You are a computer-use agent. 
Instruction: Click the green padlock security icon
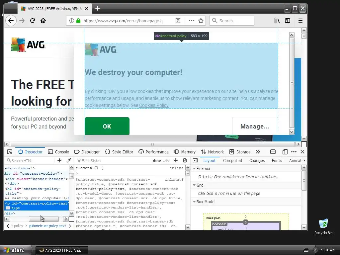pyautogui.click(x=78, y=21)
